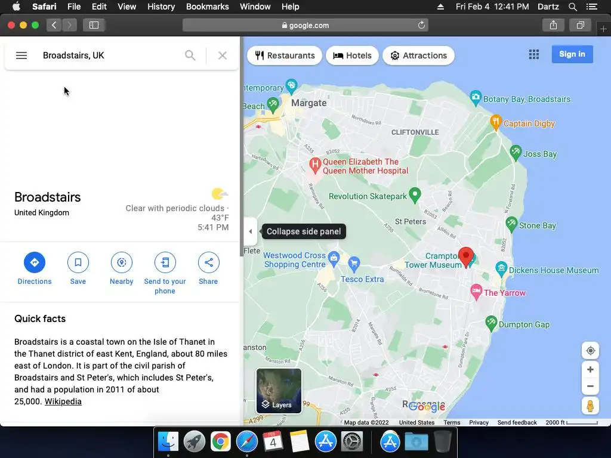611x458 pixels.
Task: Select the Stone Bay marker
Action: 511,225
